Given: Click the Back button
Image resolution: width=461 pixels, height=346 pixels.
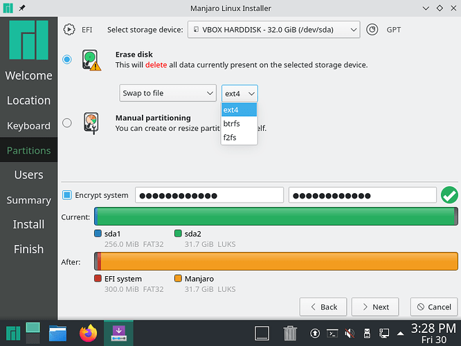Looking at the screenshot, I should pyautogui.click(x=323, y=307).
